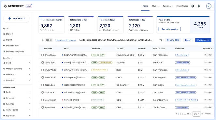Expand the Personas filter

pos(17,74)
